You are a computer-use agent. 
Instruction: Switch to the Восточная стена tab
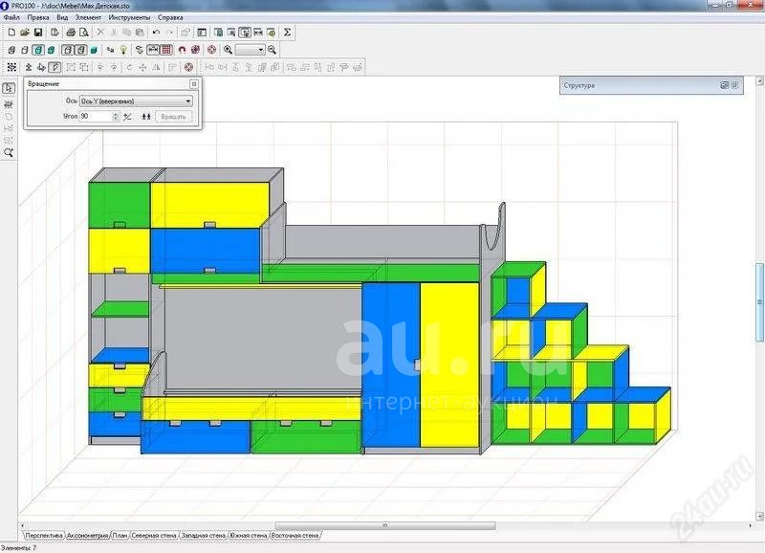pyautogui.click(x=295, y=536)
